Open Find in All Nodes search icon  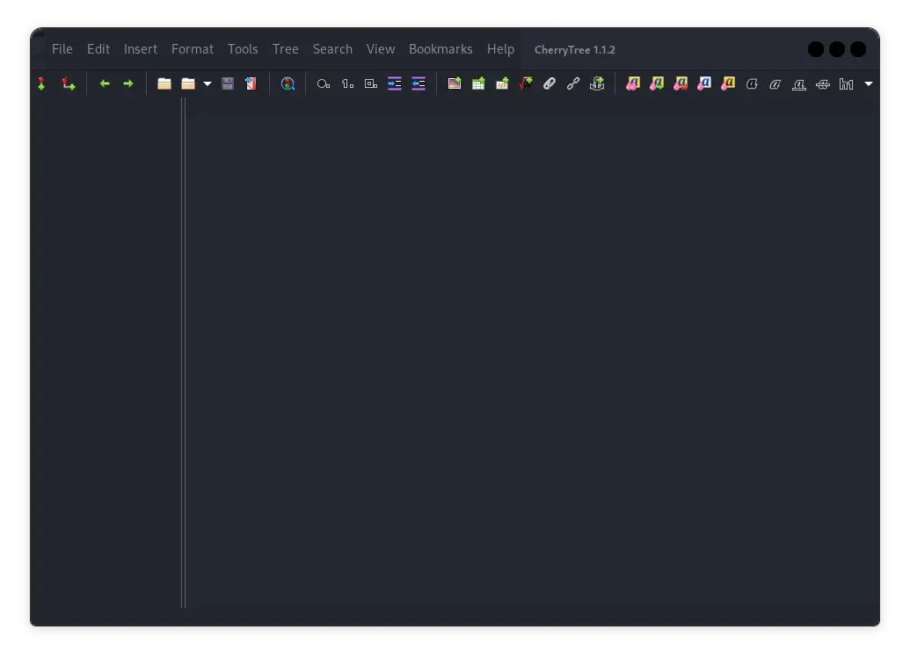[x=288, y=84]
